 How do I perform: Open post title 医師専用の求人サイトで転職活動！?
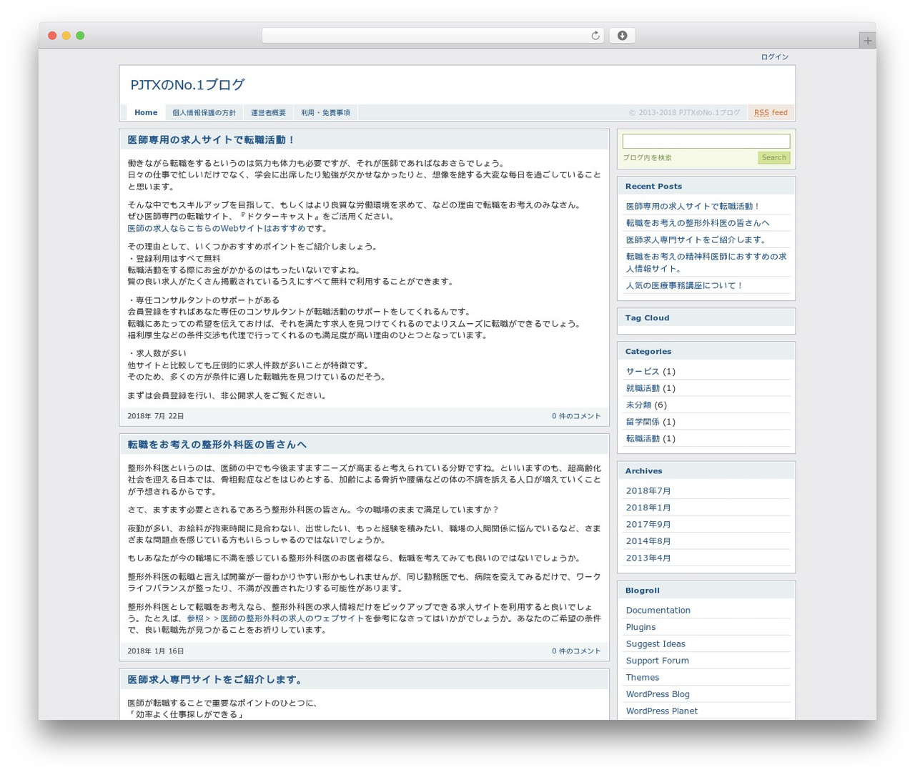[x=211, y=140]
